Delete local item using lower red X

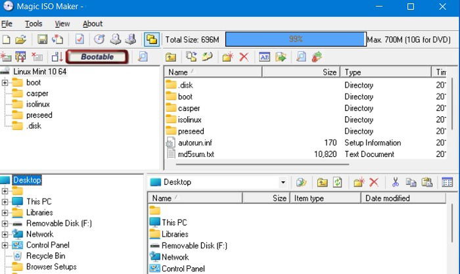[x=374, y=183]
